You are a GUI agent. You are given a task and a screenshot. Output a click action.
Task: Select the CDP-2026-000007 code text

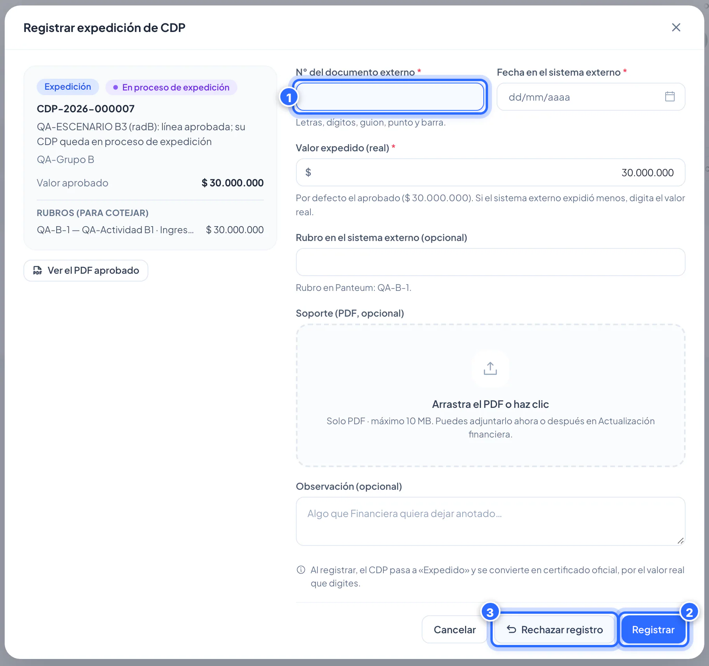86,109
